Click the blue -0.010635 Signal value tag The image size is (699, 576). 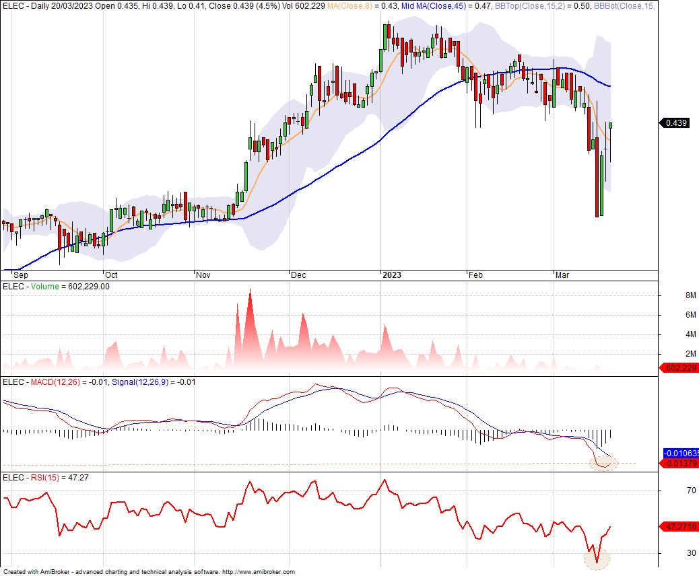click(681, 453)
